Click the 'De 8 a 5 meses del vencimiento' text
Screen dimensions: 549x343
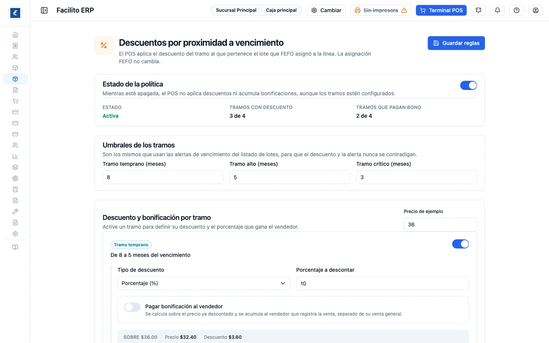[150, 255]
